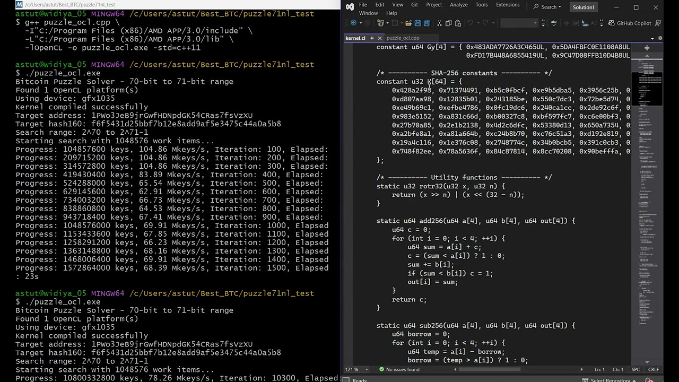Toggle SPC indentation indicator
Screen dimensions: 679x382
[636, 369]
